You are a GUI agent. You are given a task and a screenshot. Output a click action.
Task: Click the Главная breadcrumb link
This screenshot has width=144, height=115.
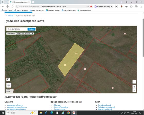[x=11, y=16]
